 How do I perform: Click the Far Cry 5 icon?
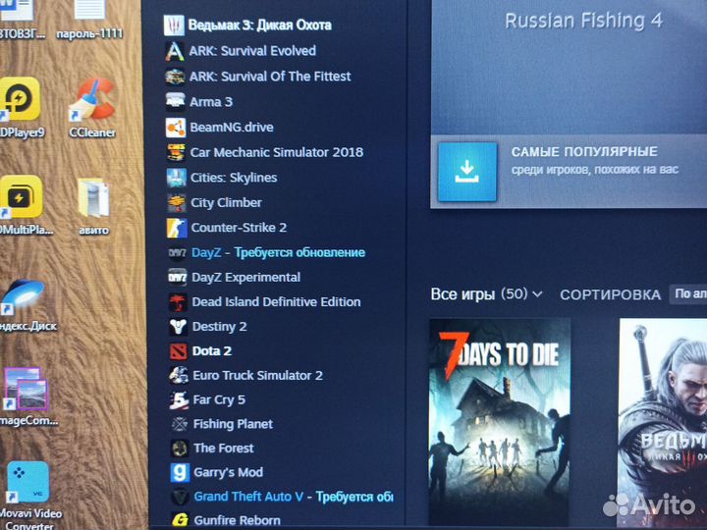(179, 399)
